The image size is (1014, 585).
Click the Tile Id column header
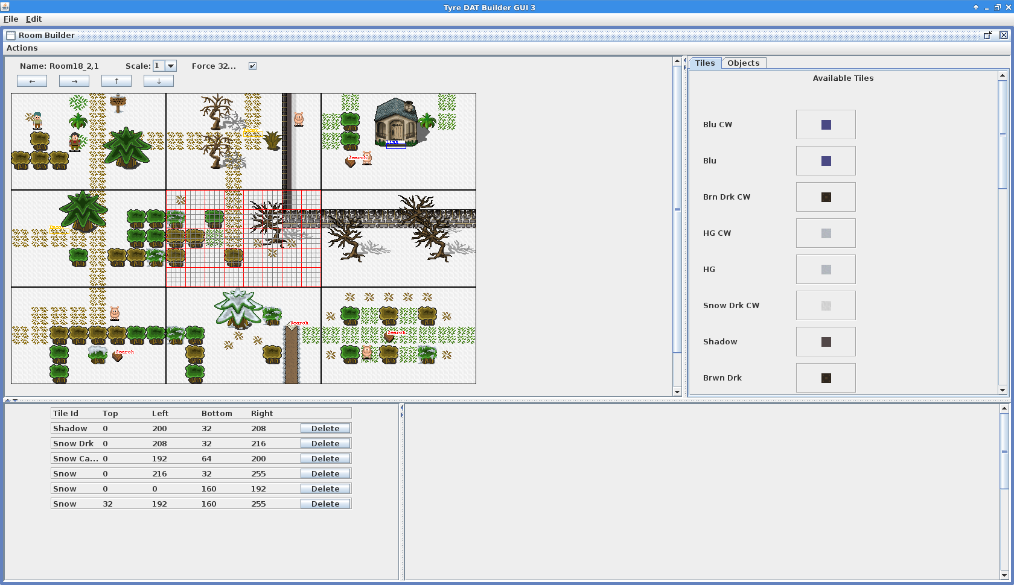coord(65,413)
